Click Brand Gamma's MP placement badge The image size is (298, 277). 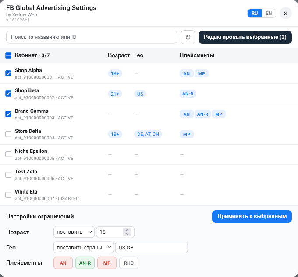pos(219,114)
